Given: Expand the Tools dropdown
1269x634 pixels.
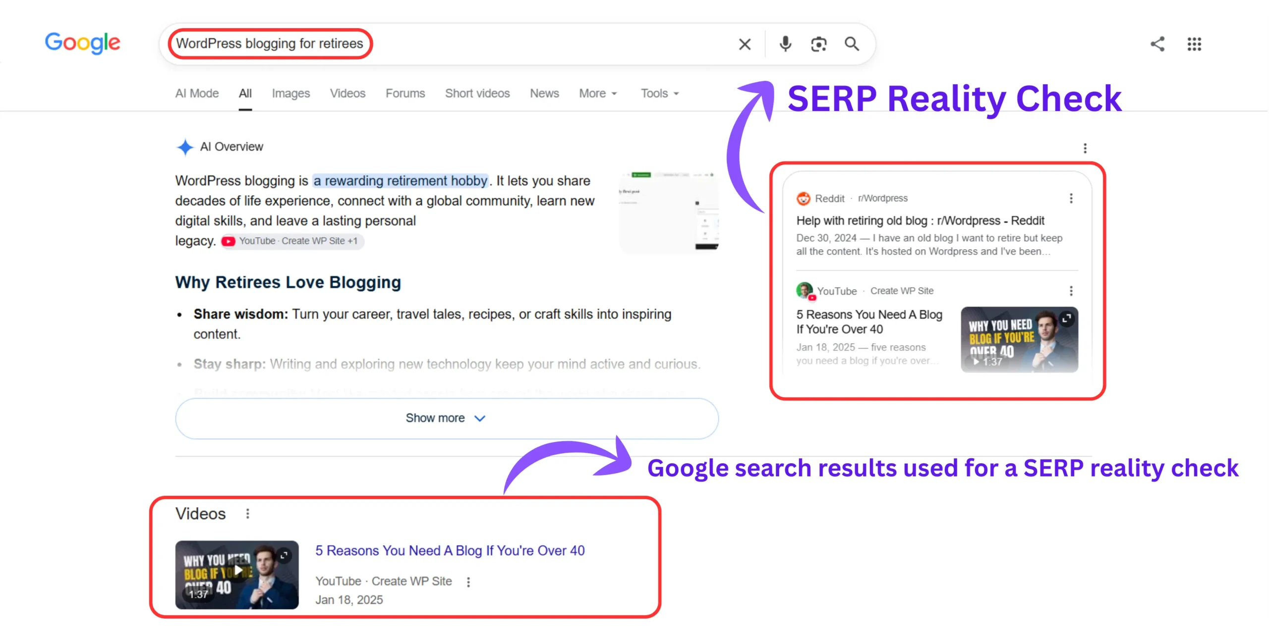Looking at the screenshot, I should (x=659, y=93).
